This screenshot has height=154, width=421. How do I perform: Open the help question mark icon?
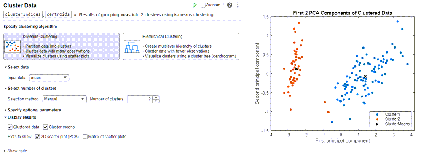click(229, 5)
